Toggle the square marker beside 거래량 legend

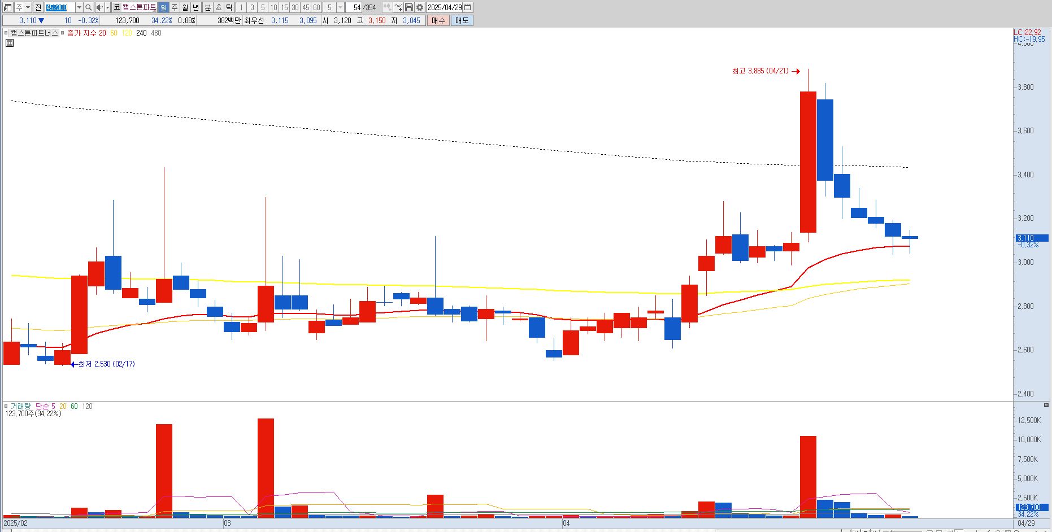click(x=6, y=406)
